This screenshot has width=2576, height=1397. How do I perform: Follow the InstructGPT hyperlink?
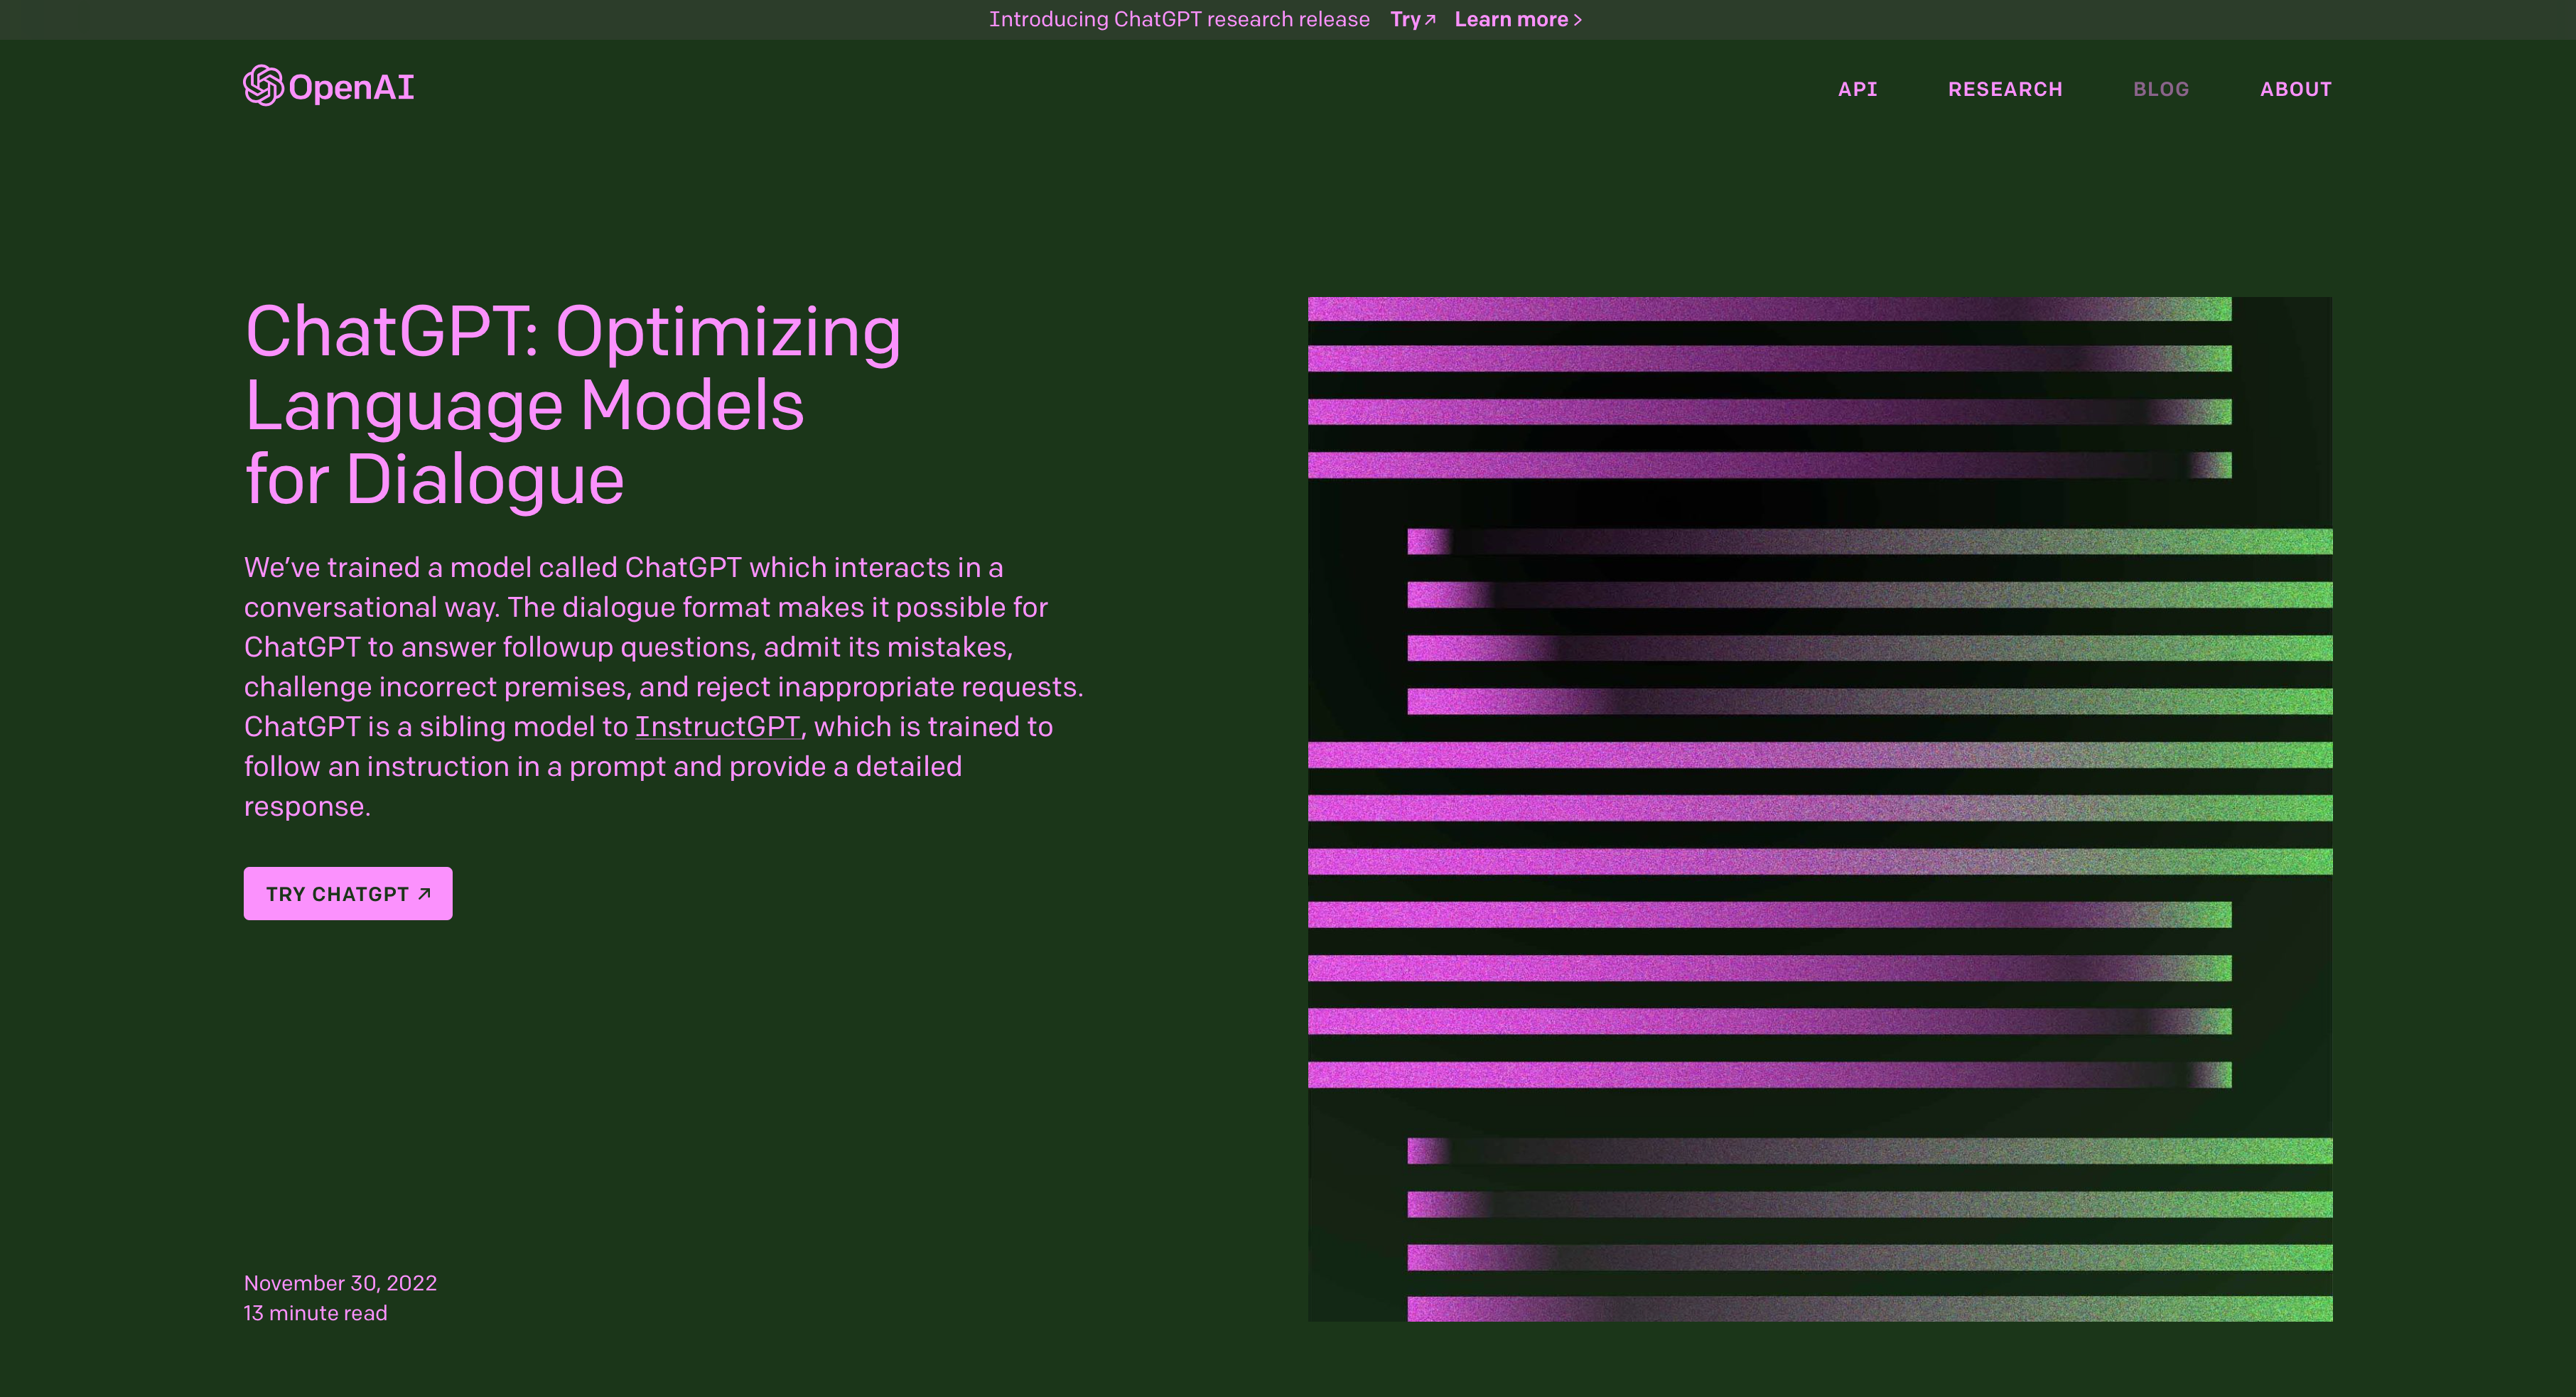click(717, 726)
